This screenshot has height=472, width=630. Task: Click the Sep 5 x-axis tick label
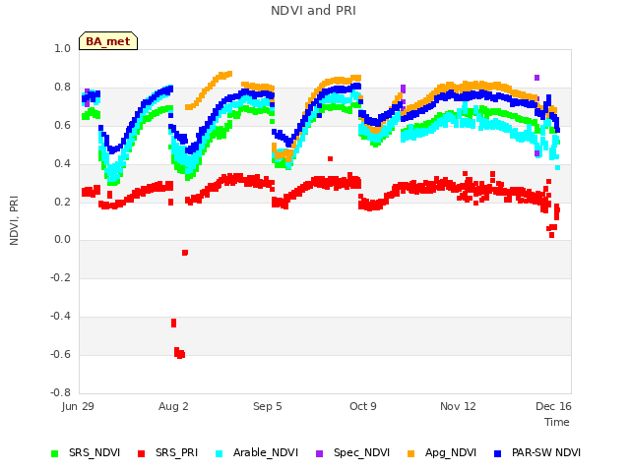point(267,406)
